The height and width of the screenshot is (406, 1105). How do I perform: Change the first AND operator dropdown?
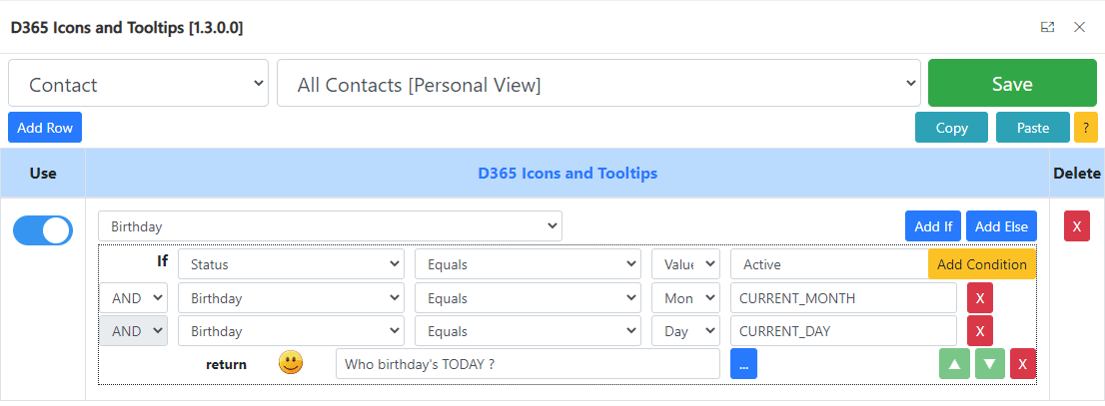[x=133, y=298]
